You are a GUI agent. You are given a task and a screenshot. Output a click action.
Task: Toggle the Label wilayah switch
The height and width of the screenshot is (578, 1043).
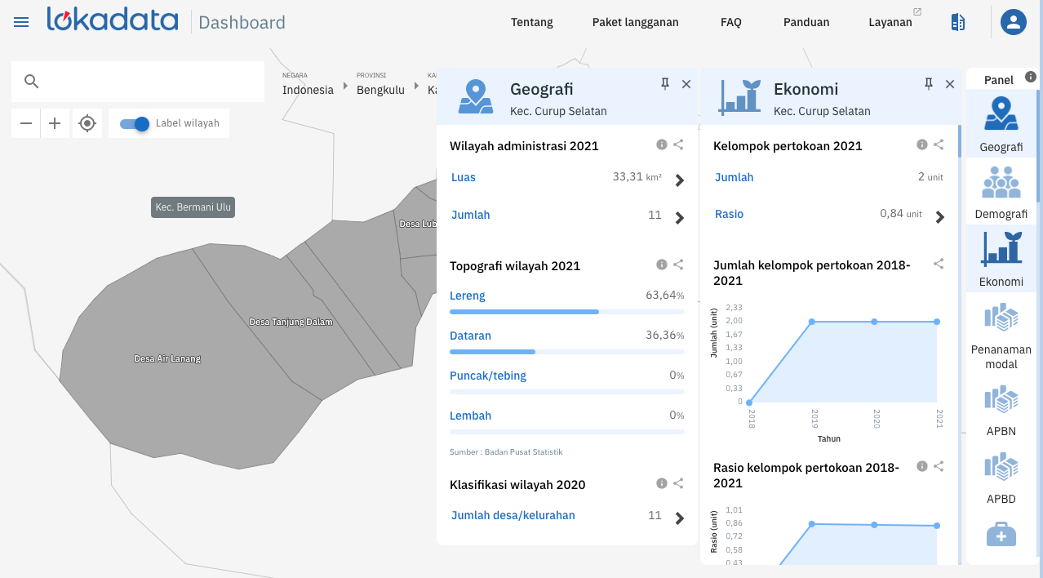(135, 123)
